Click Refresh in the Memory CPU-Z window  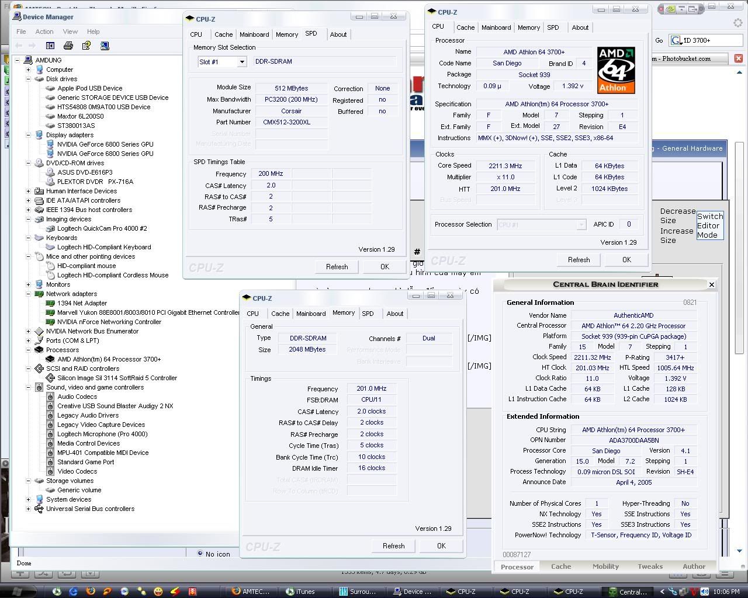393,546
